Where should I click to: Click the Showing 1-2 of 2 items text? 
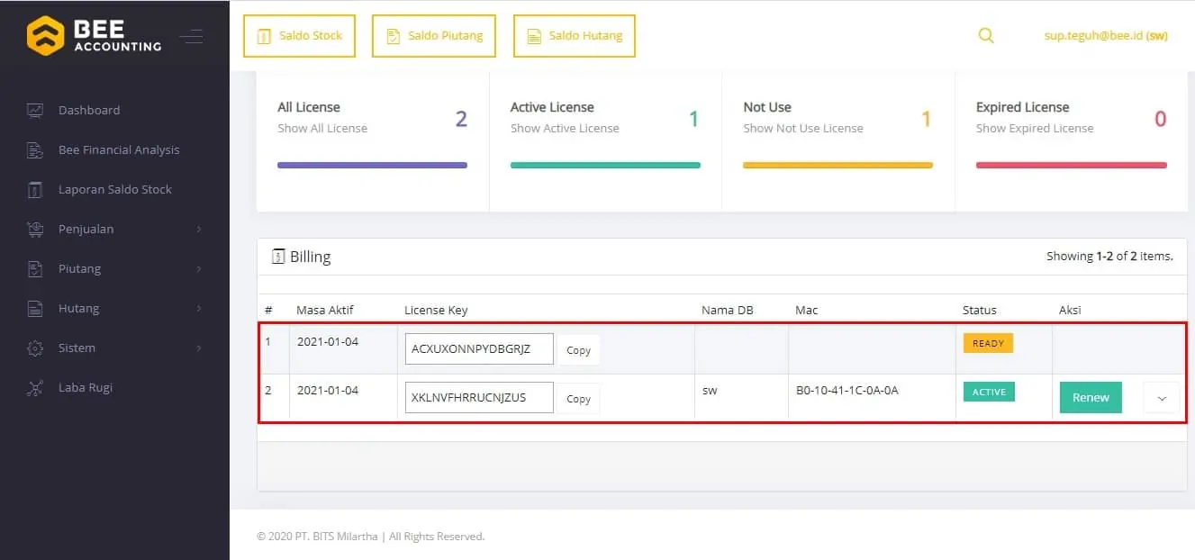pyautogui.click(x=1109, y=257)
